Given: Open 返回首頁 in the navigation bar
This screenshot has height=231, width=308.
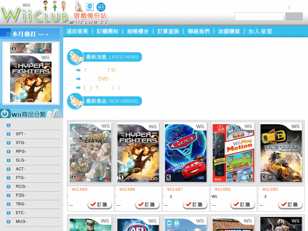Looking at the screenshot, I should tap(77, 31).
